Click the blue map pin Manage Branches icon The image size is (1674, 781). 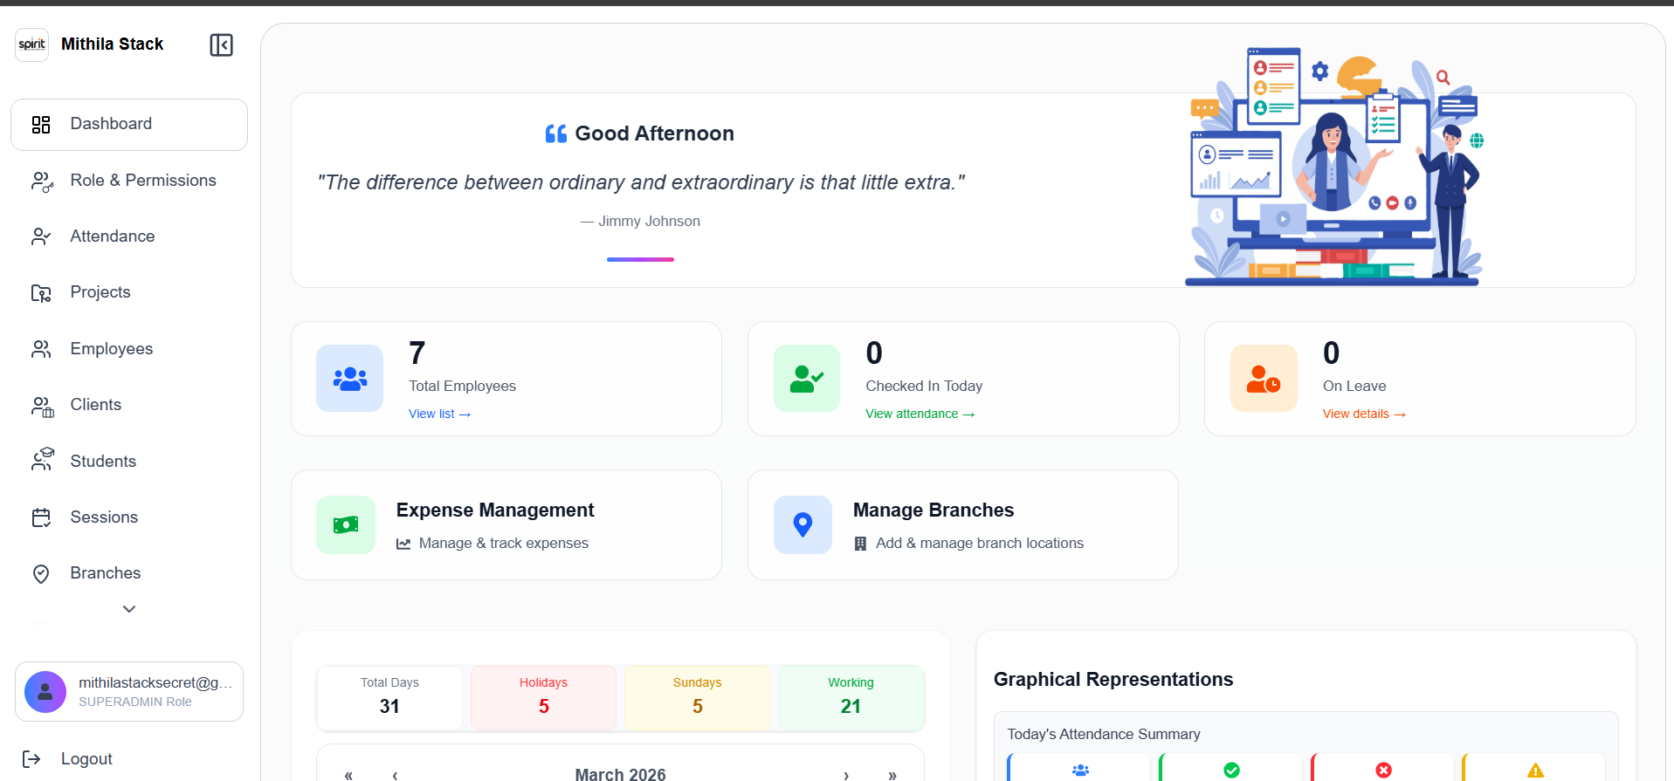click(803, 525)
